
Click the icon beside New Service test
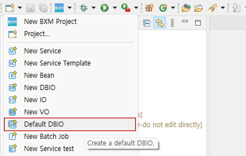(x=13, y=148)
